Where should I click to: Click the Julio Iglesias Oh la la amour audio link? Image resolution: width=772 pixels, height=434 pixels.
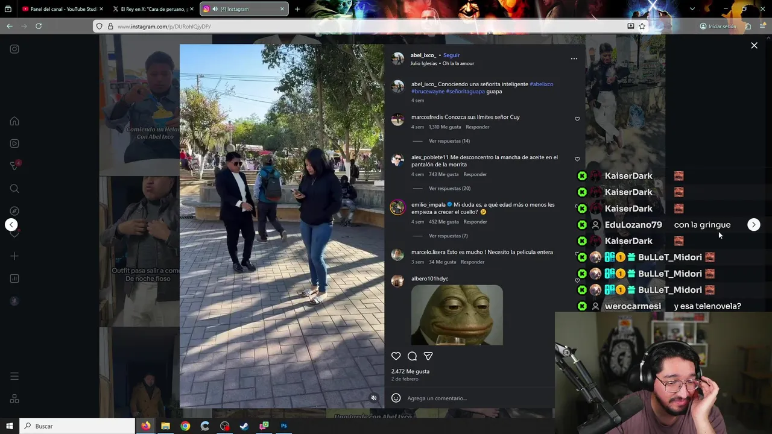pyautogui.click(x=442, y=63)
